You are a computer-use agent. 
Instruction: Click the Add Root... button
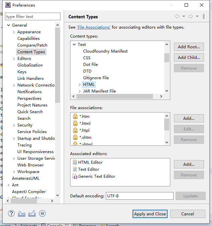189,47
